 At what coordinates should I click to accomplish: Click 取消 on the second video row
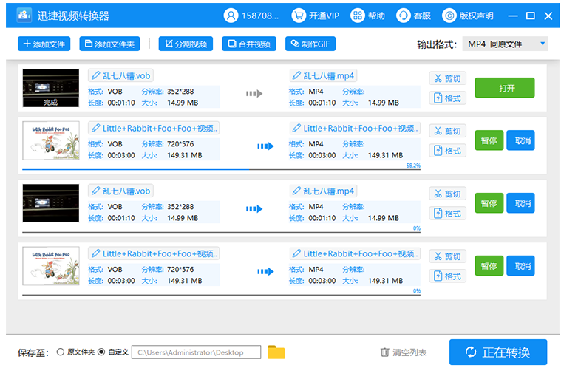tap(520, 140)
